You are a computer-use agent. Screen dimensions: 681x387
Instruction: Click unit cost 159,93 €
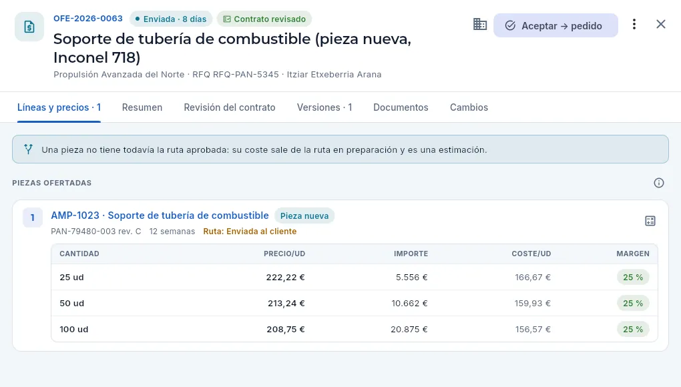point(533,304)
